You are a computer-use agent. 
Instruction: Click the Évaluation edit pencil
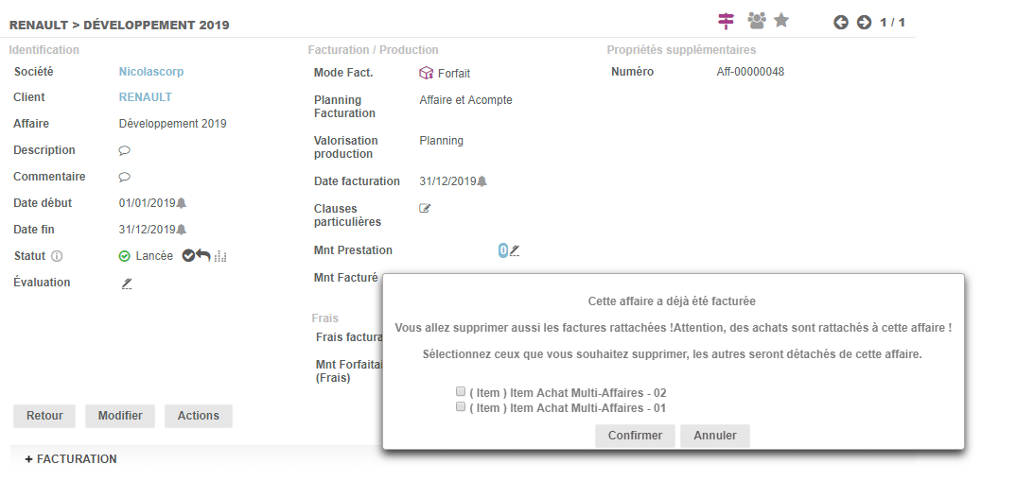127,283
